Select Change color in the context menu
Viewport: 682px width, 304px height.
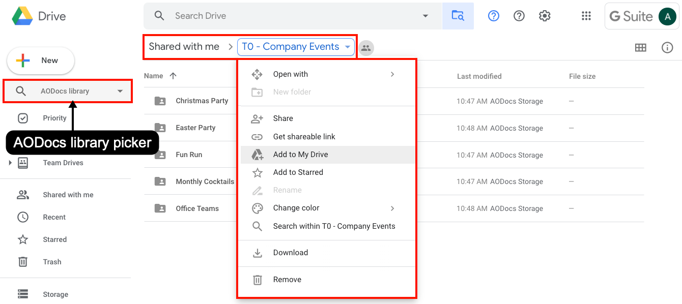(x=328, y=208)
